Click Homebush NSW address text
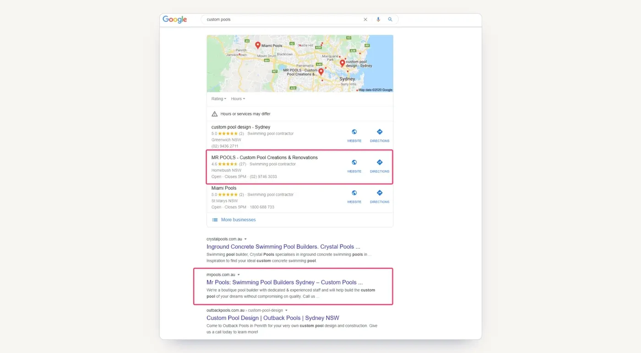This screenshot has width=641, height=353. [226, 171]
